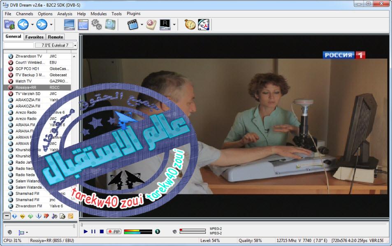The height and width of the screenshot is (246, 392).
Task: Open the next channel arrow's dropdown
Action: click(x=51, y=25)
